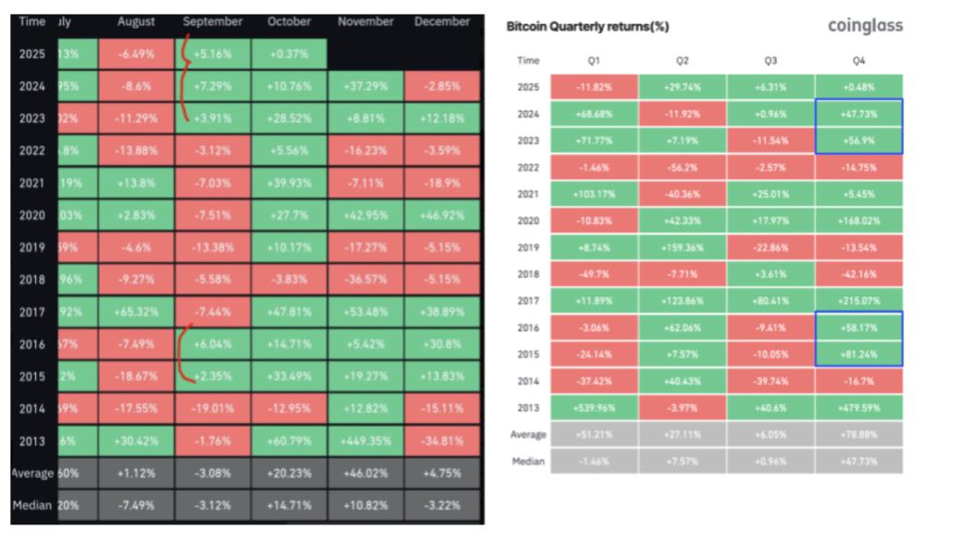Select the +65.32% August 2017 cell
974x554 pixels.
pos(137,312)
